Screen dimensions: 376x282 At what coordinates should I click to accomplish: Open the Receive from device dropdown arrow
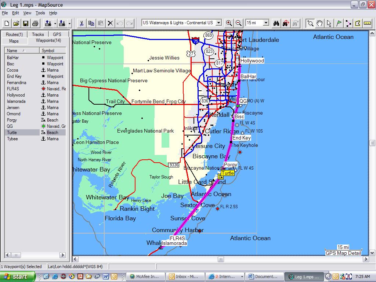point(69,23)
